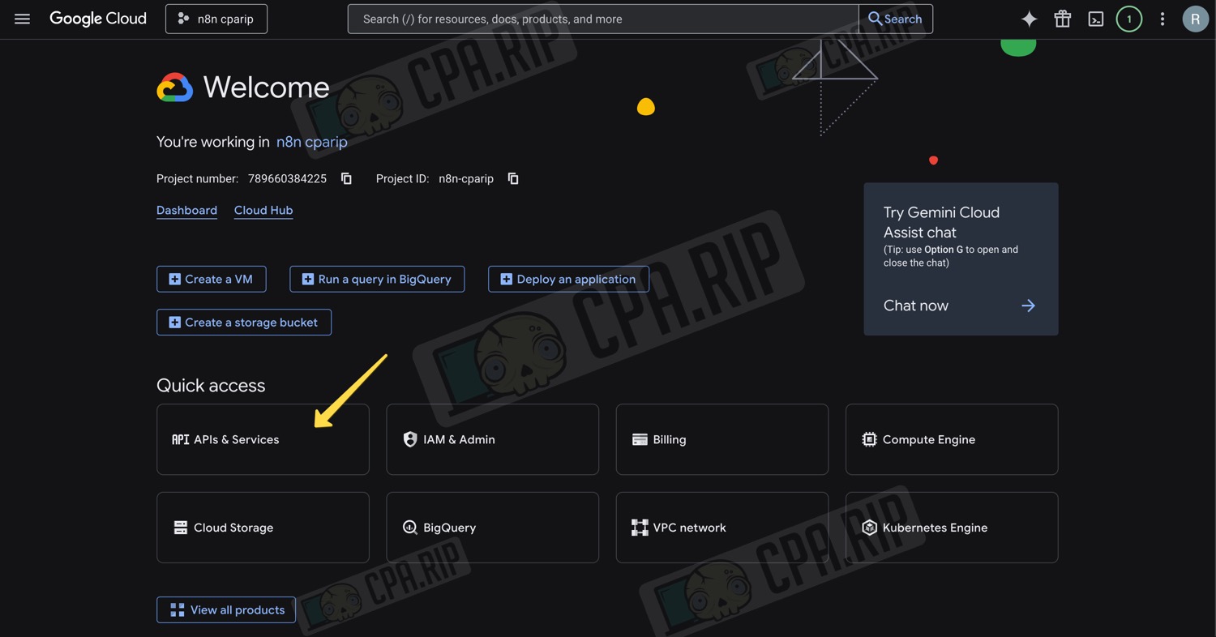
Task: Open the IAM & Admin card
Action: click(492, 439)
